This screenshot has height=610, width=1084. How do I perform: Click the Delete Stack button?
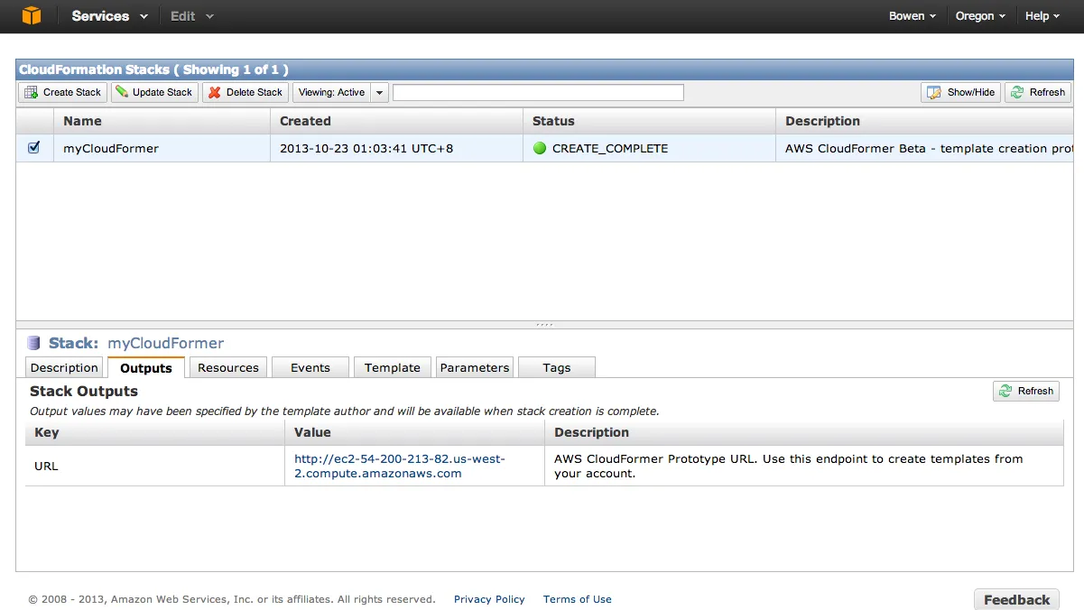point(246,92)
